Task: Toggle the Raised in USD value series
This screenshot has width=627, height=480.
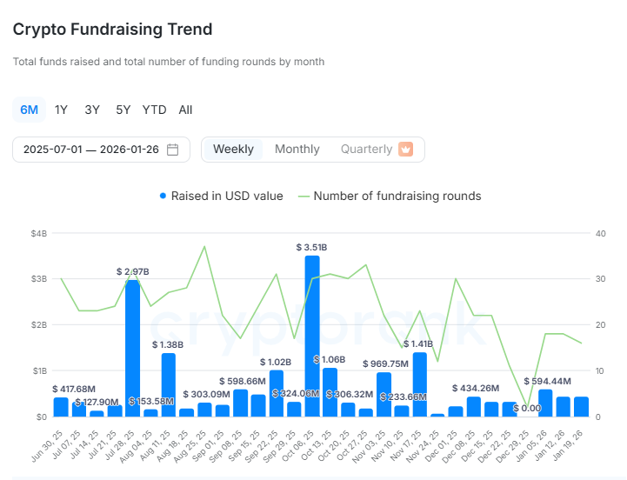Action: pos(226,197)
